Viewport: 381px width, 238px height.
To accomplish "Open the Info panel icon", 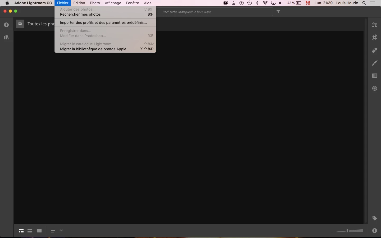I will pyautogui.click(x=375, y=231).
